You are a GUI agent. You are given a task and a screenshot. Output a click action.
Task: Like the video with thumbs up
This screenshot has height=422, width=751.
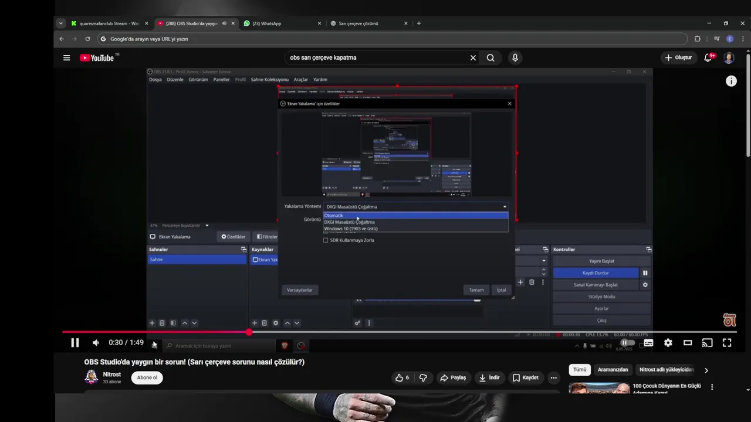(402, 377)
